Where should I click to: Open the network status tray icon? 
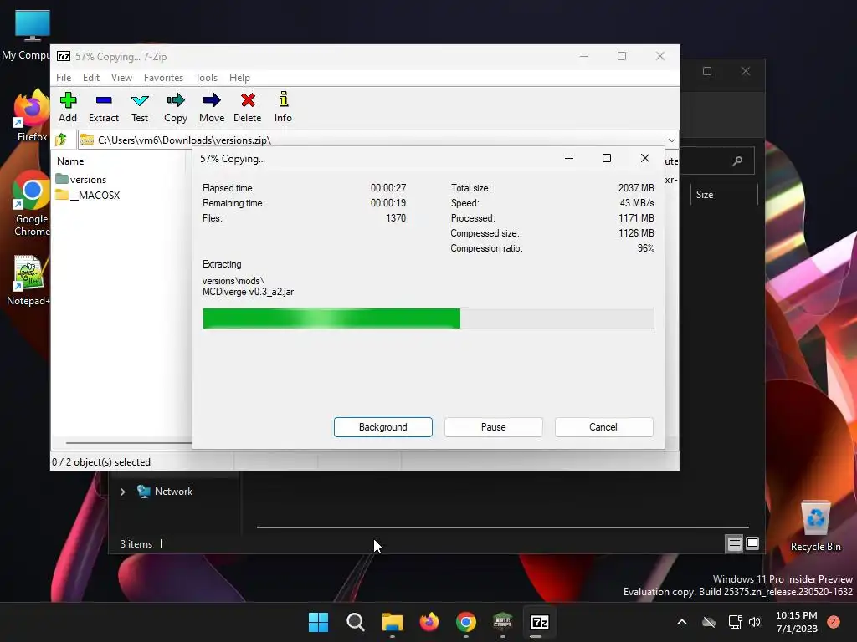click(x=735, y=622)
